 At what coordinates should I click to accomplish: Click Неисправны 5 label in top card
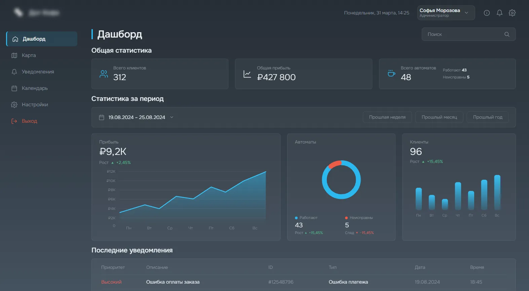coord(456,77)
